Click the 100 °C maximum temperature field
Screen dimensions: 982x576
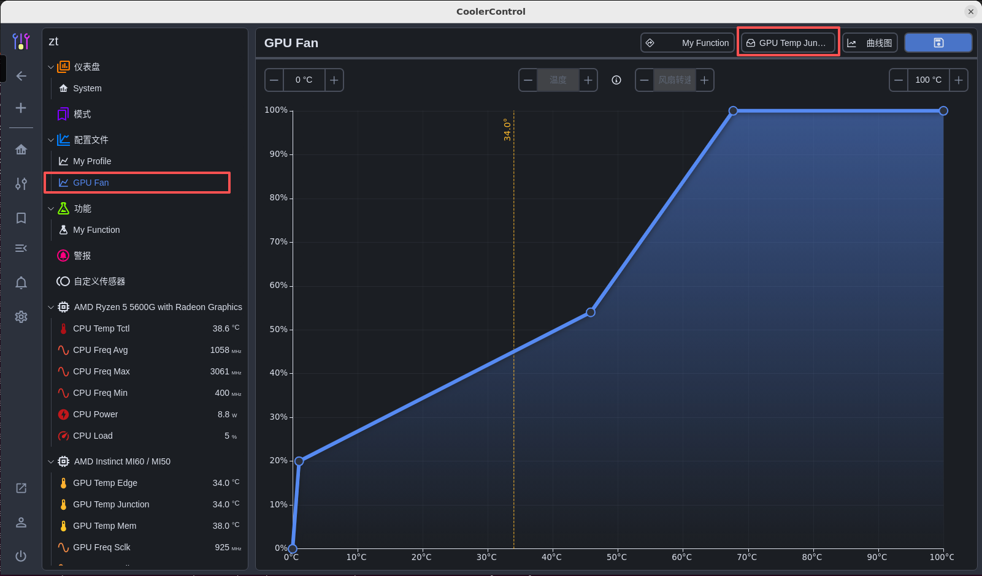click(928, 80)
